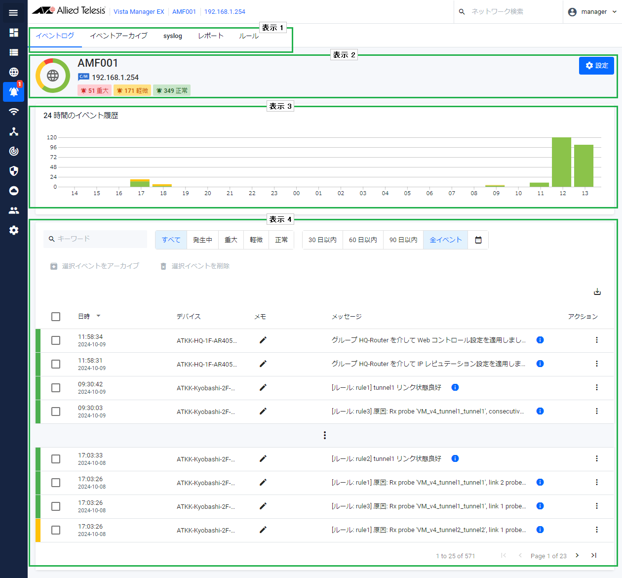Tick the select-all checkbox in table header
Image resolution: width=622 pixels, height=578 pixels.
(56, 317)
